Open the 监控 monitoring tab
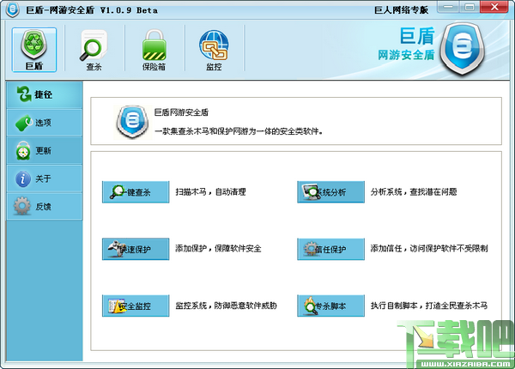Screen dimensions: 515x369 tap(214, 50)
